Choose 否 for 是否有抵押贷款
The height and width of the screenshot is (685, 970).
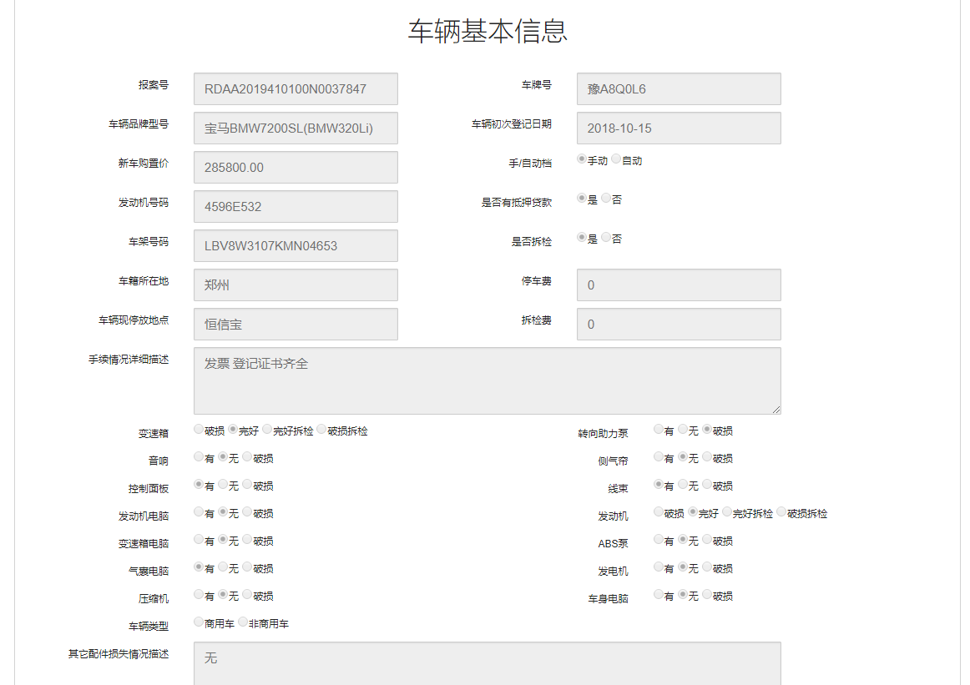click(x=606, y=199)
